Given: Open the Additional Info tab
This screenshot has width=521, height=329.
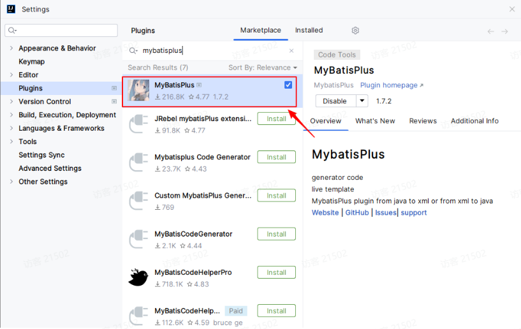Looking at the screenshot, I should click(x=474, y=121).
